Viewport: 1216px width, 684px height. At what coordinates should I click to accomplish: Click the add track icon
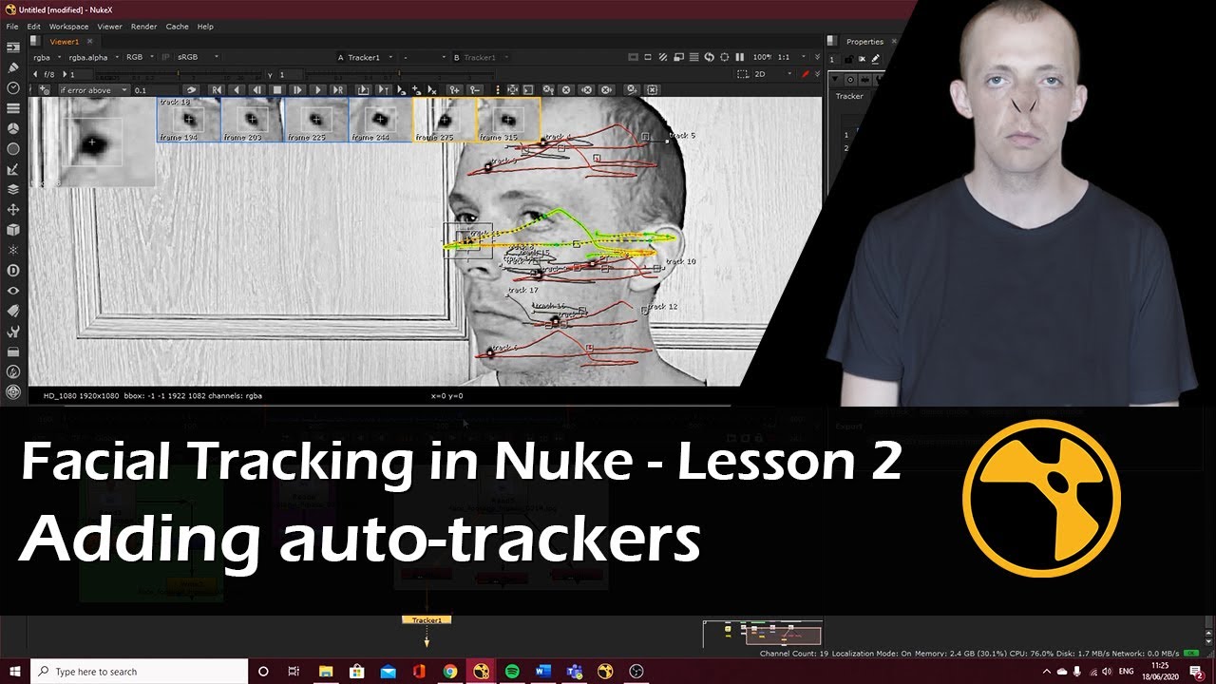(44, 90)
